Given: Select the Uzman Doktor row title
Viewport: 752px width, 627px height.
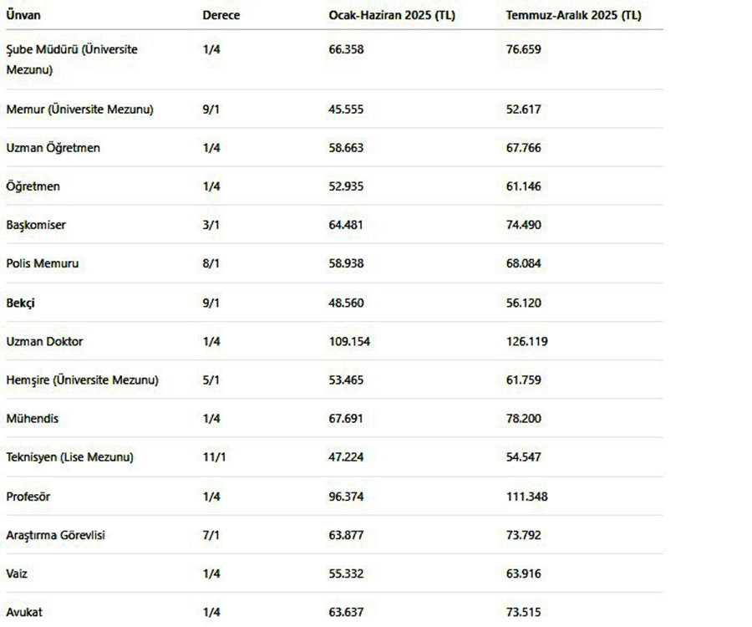Looking at the screenshot, I should pyautogui.click(x=44, y=342).
